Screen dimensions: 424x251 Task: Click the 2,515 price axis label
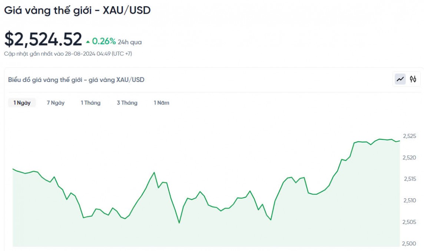click(x=410, y=179)
